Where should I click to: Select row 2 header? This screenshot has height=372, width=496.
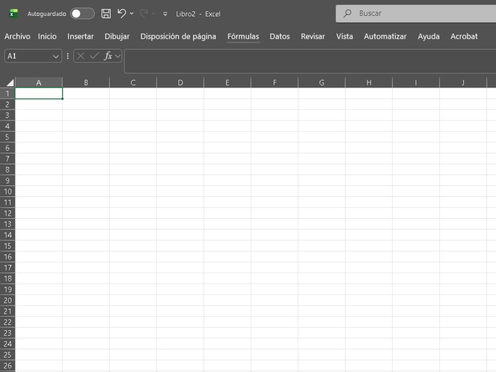7,104
